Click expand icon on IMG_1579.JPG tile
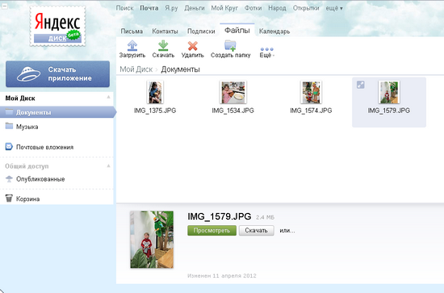 pos(361,85)
